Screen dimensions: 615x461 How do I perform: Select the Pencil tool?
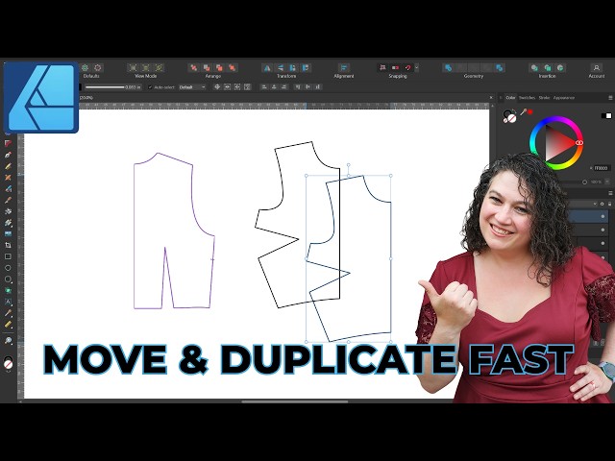tap(8, 166)
